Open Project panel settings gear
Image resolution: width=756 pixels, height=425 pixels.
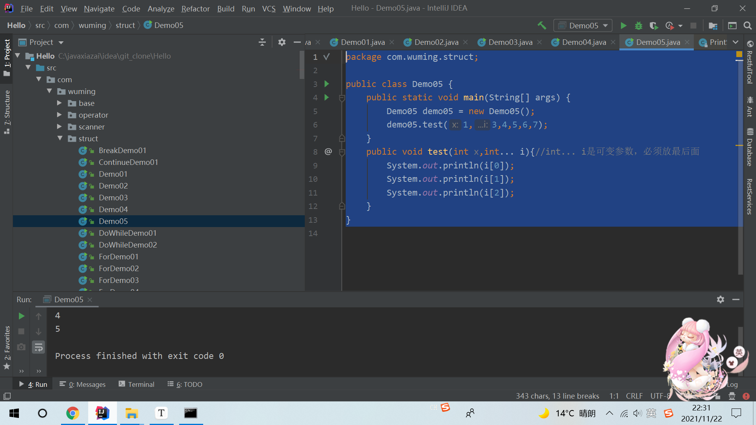point(282,42)
